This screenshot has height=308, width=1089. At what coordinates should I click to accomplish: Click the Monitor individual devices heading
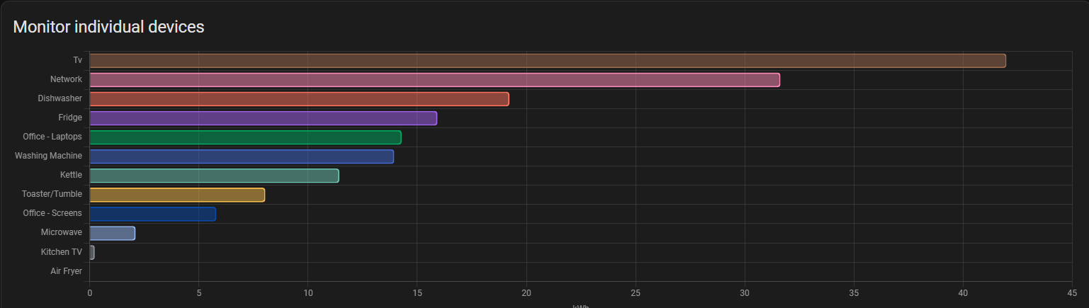coord(108,27)
